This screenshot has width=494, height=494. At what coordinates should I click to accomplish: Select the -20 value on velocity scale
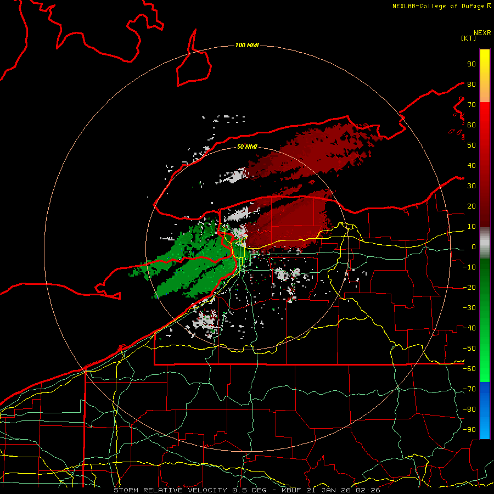pyautogui.click(x=469, y=288)
